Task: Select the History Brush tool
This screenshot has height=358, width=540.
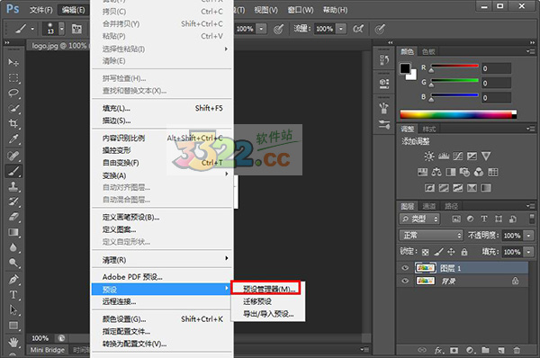Action: (13, 201)
